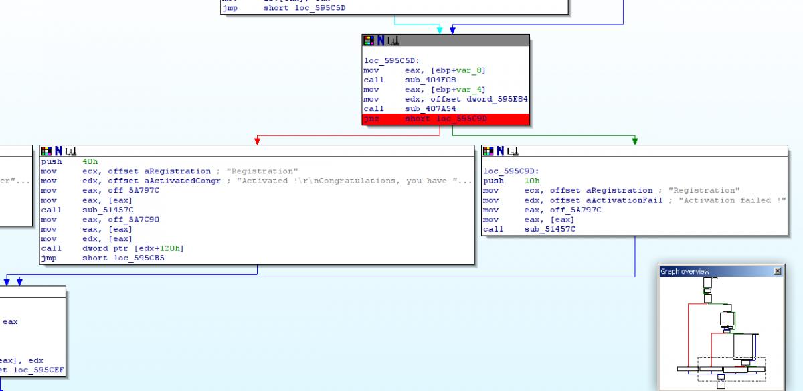
Task: Select the loc_595C9D: label line
Action: pos(511,171)
